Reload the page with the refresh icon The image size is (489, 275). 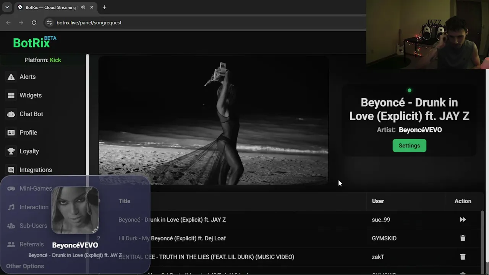point(34,23)
